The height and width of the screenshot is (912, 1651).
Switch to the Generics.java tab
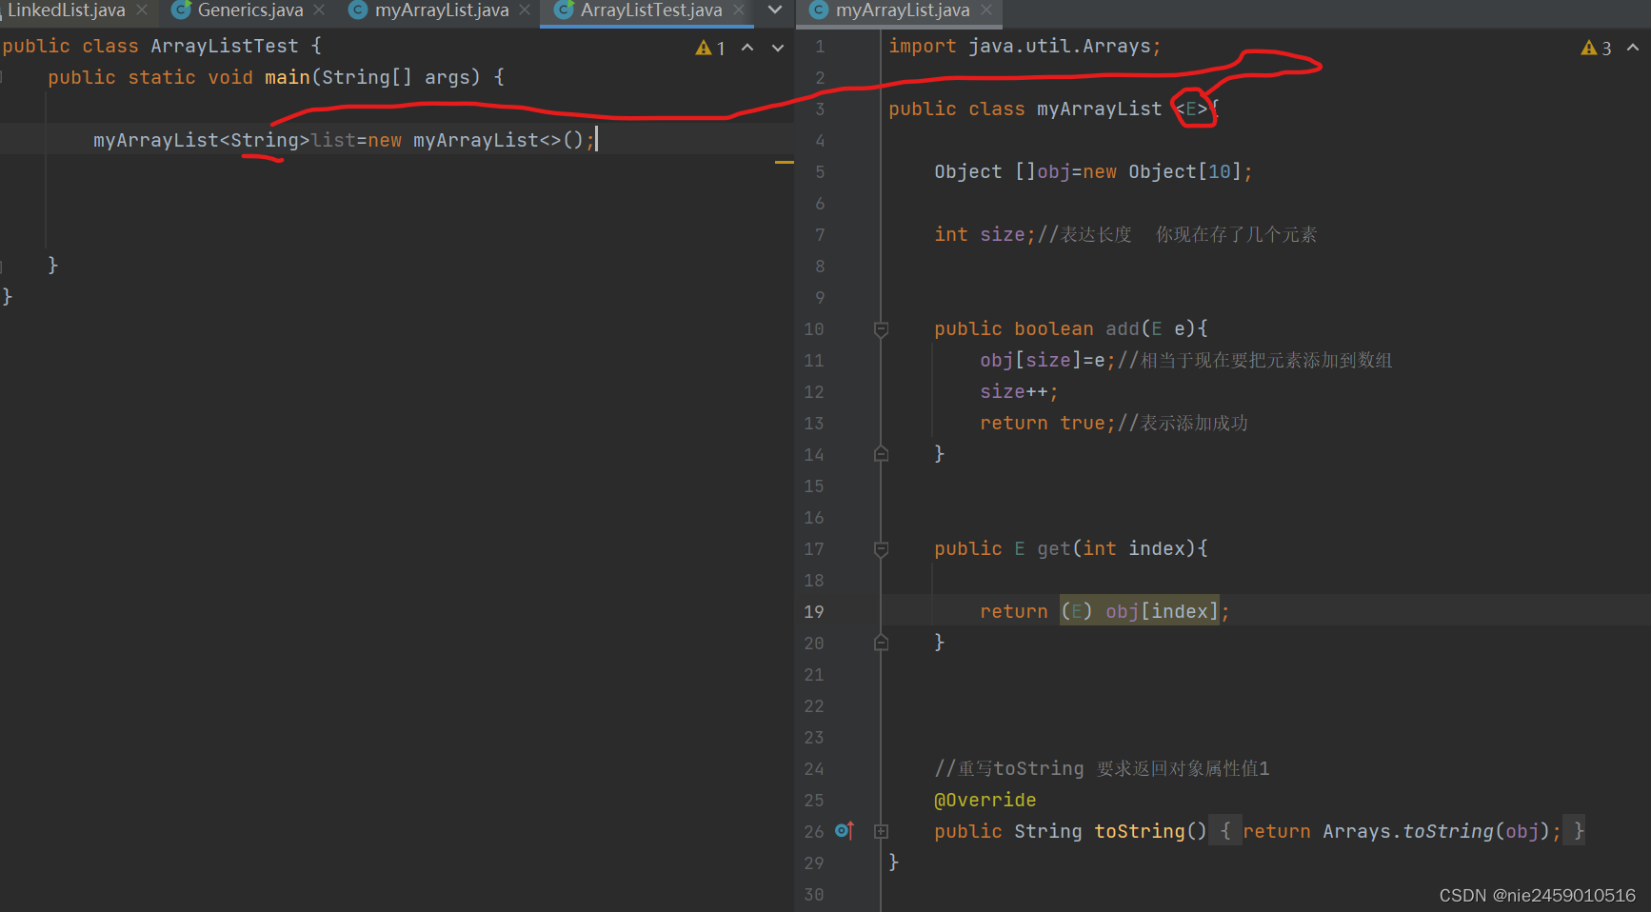pos(249,10)
